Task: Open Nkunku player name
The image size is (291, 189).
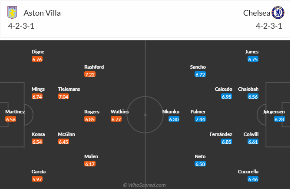Action: tap(171, 112)
